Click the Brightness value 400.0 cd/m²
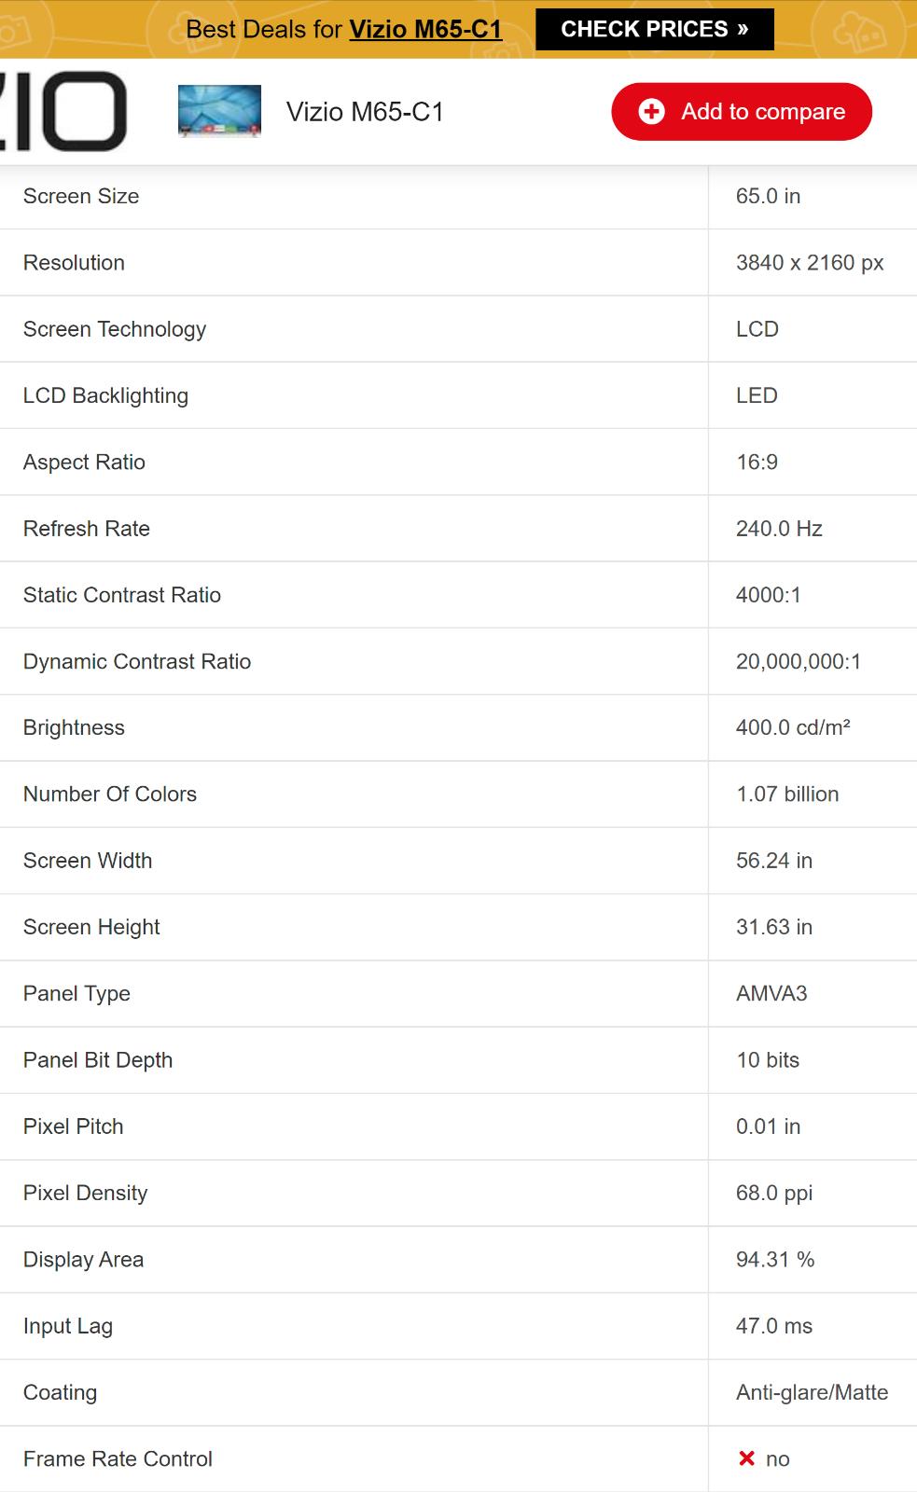This screenshot has height=1492, width=917. point(793,727)
